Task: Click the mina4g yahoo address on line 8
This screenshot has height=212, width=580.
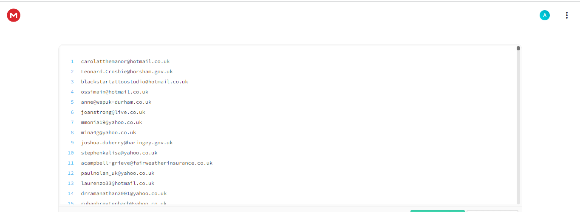Action: 108,132
